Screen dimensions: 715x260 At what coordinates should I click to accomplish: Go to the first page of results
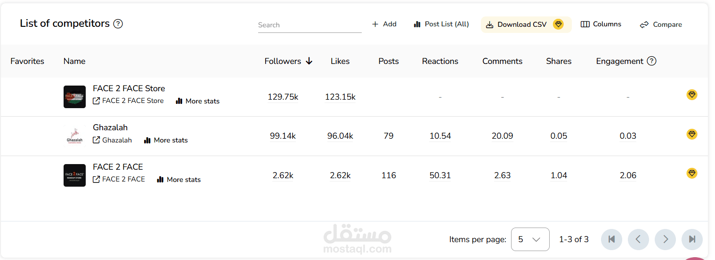coord(611,239)
